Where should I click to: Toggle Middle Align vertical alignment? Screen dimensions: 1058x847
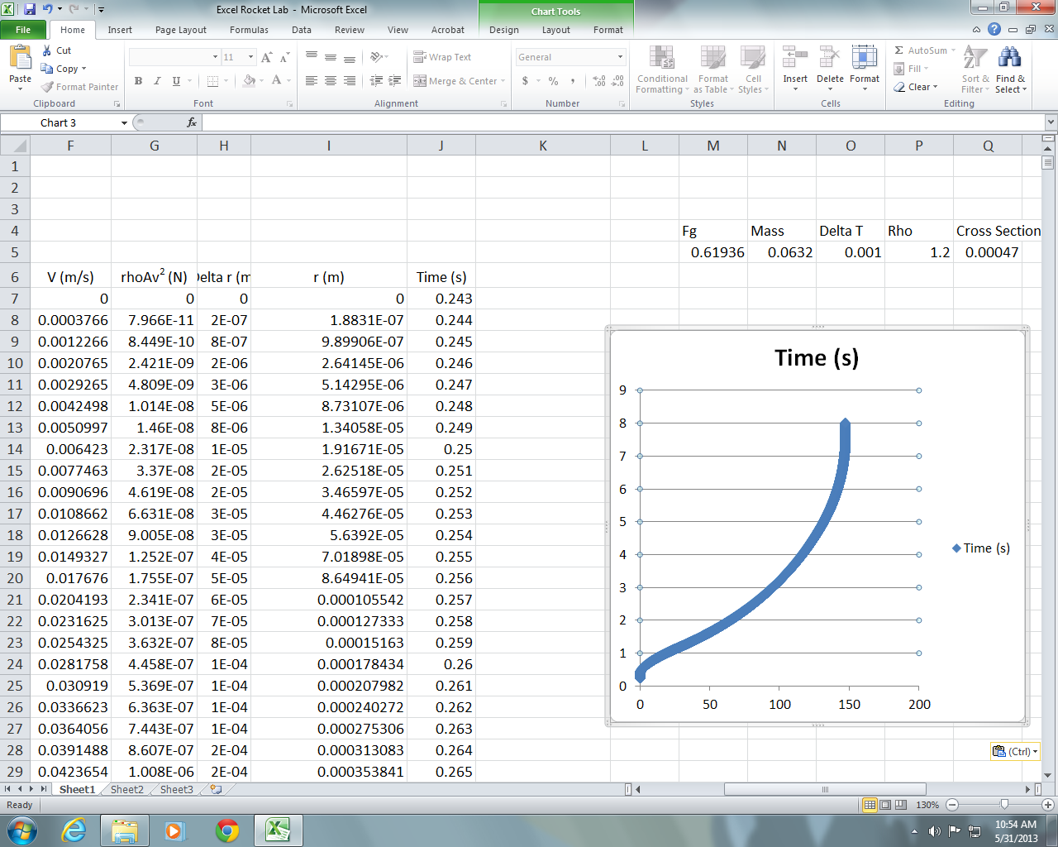pos(331,57)
